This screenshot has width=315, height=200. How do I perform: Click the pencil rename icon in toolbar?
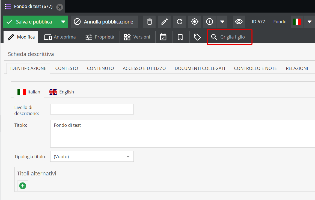[164, 22]
